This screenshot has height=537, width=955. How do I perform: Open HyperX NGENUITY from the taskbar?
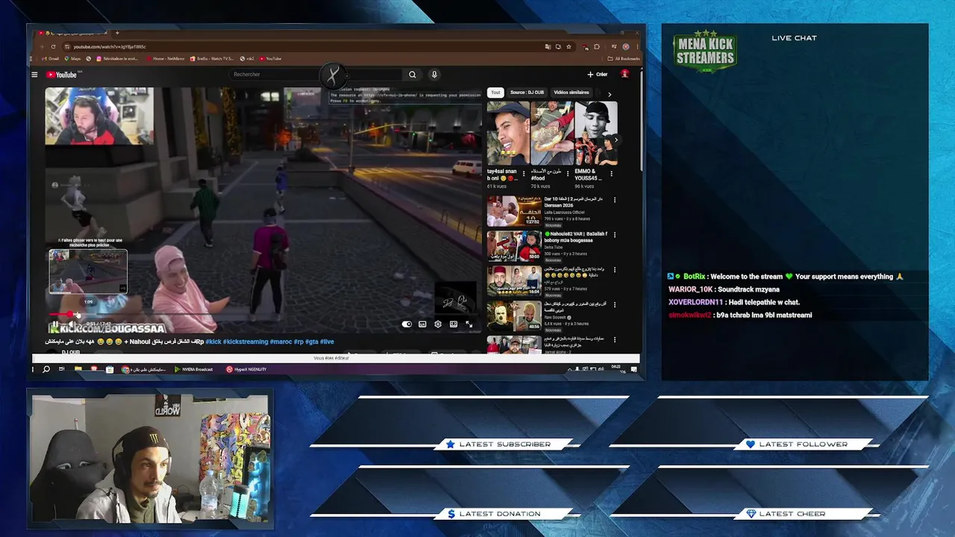[x=246, y=369]
